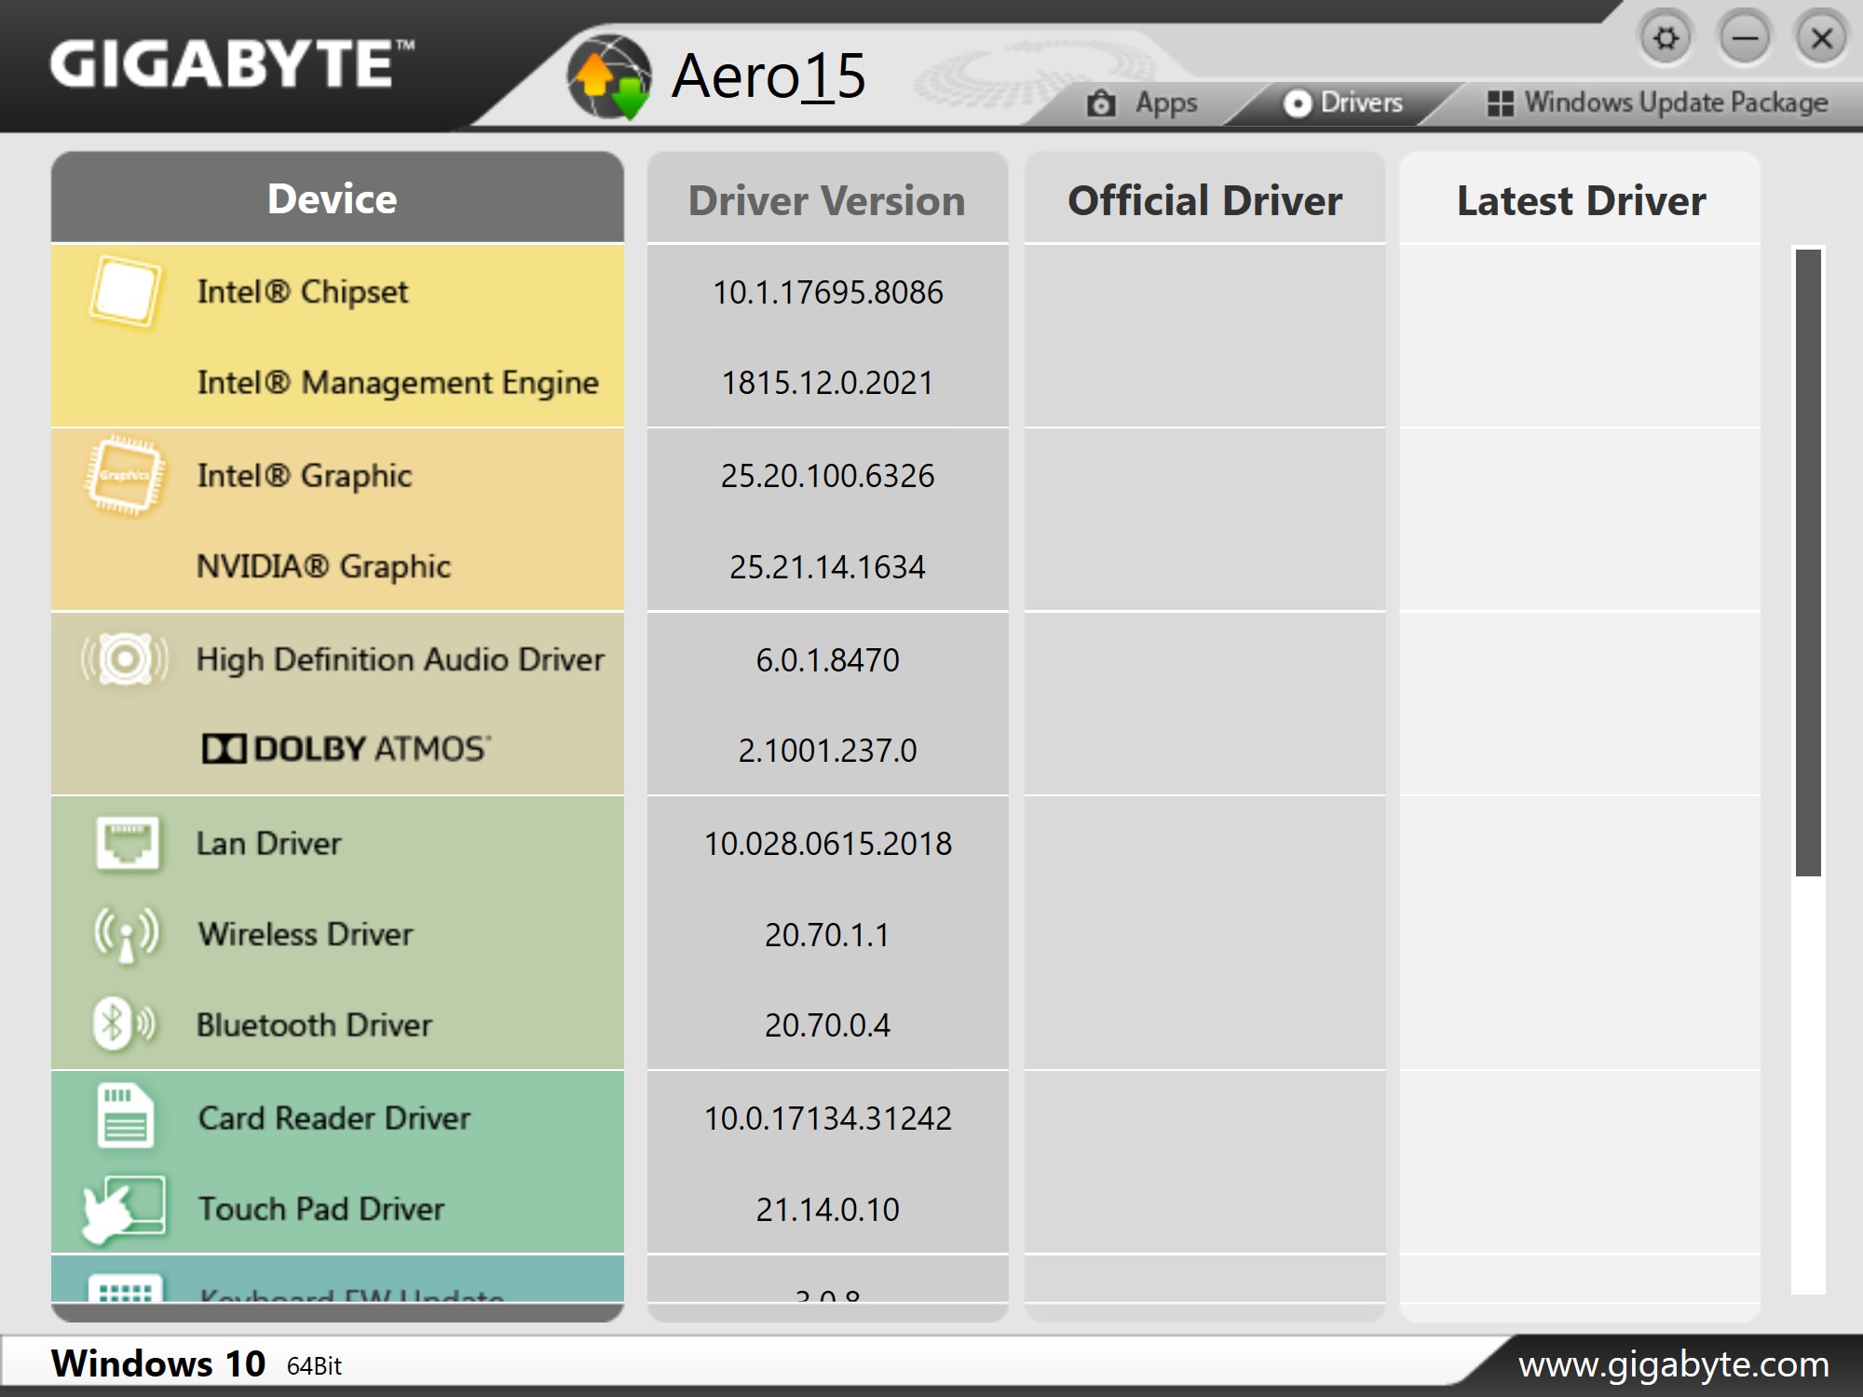Open the Windows Update Package tab
This screenshot has height=1397, width=1863.
point(1658,102)
